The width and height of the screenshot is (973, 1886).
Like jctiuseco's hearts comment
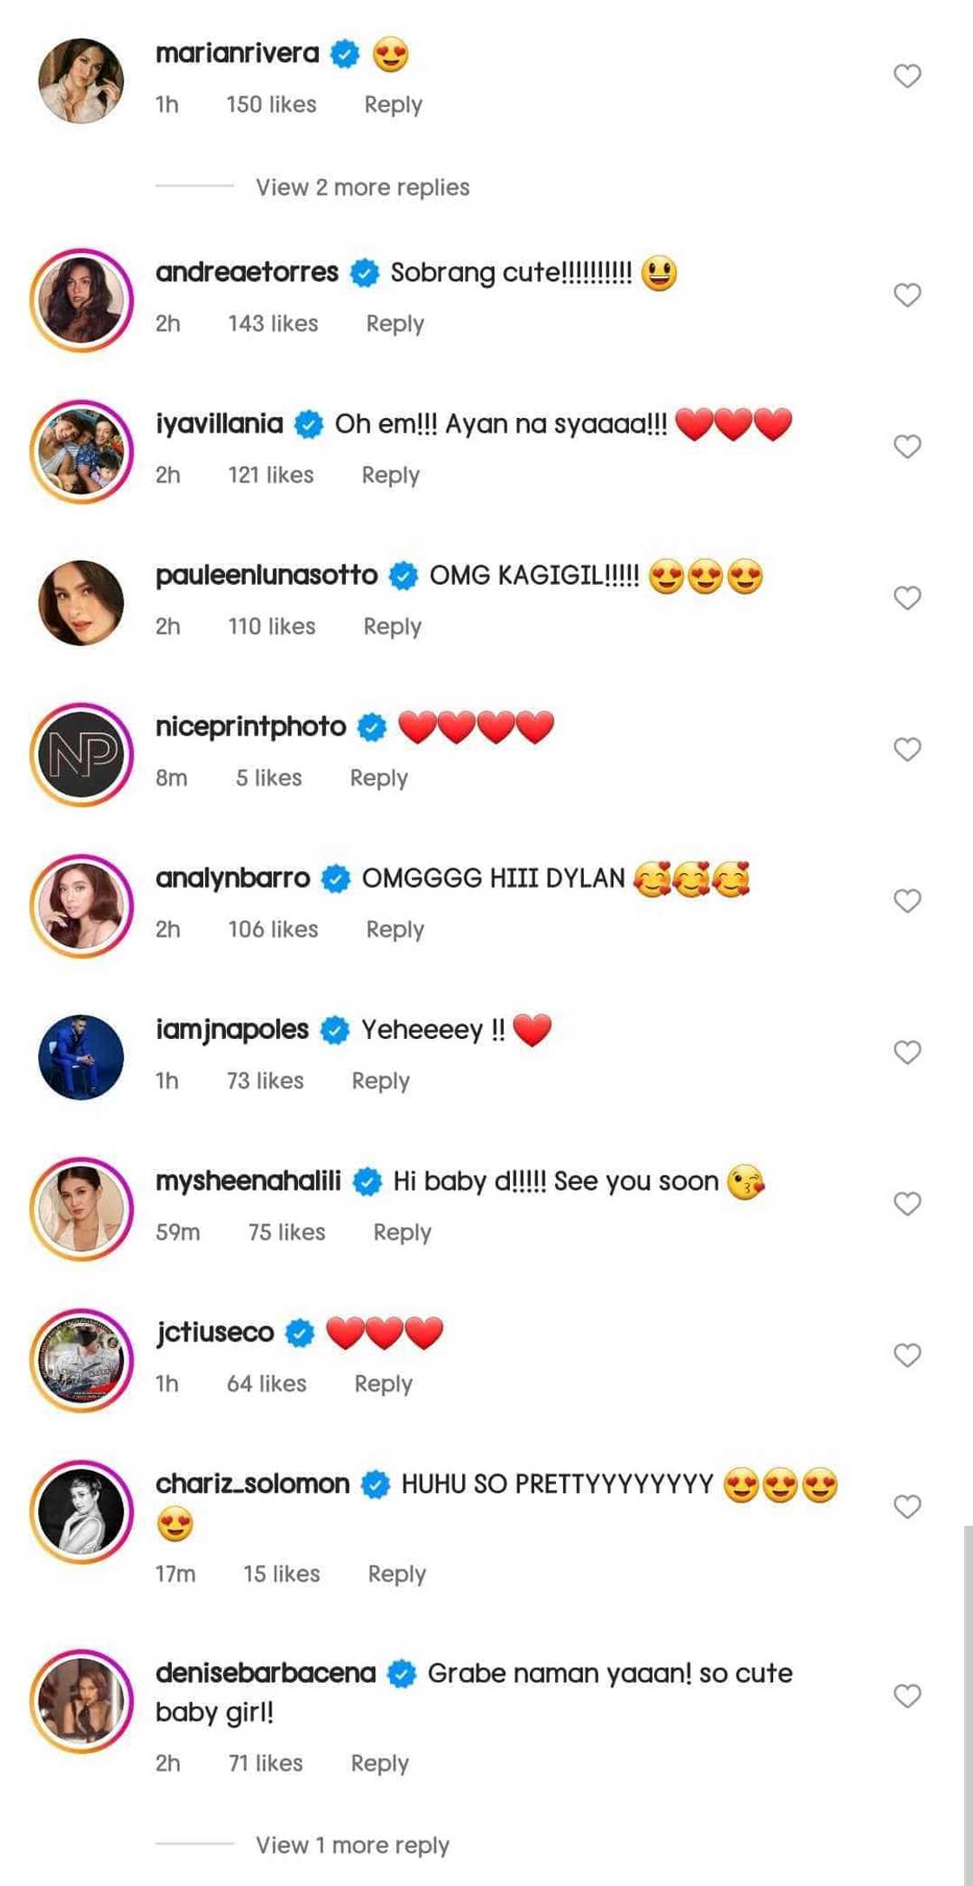click(907, 1355)
